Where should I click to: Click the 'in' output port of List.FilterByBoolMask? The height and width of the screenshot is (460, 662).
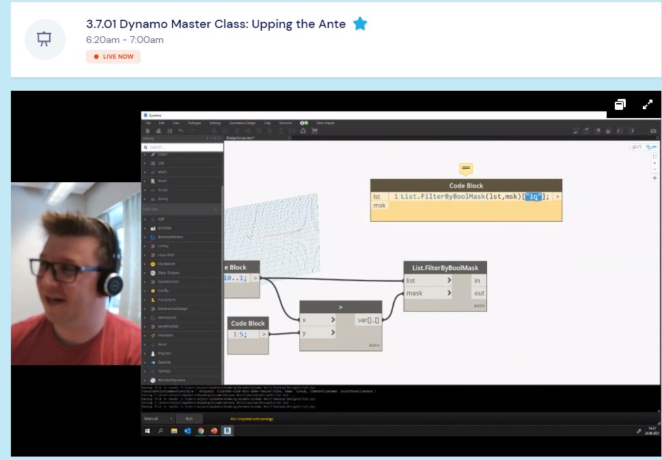tap(479, 281)
